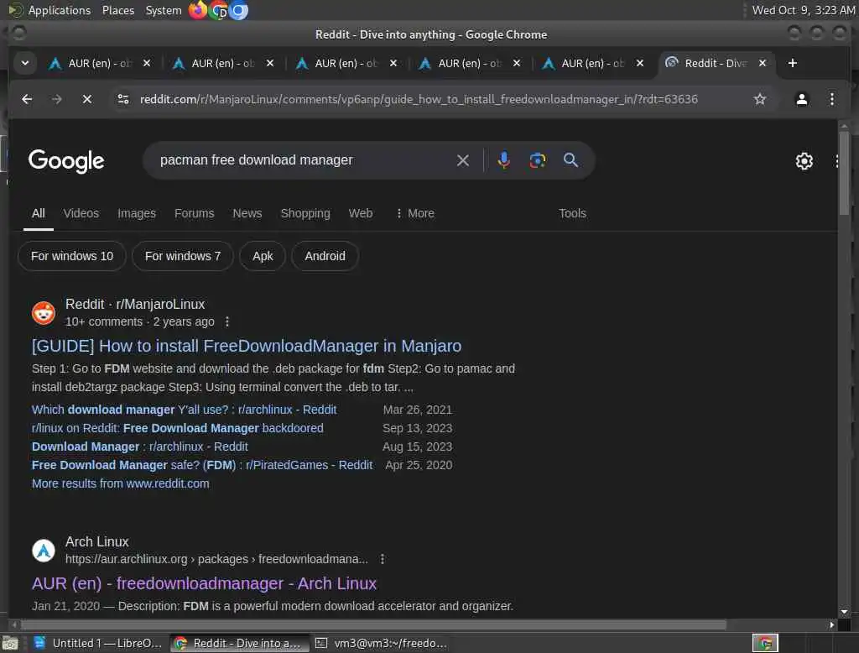Open the Places menu
The image size is (859, 653).
(117, 10)
